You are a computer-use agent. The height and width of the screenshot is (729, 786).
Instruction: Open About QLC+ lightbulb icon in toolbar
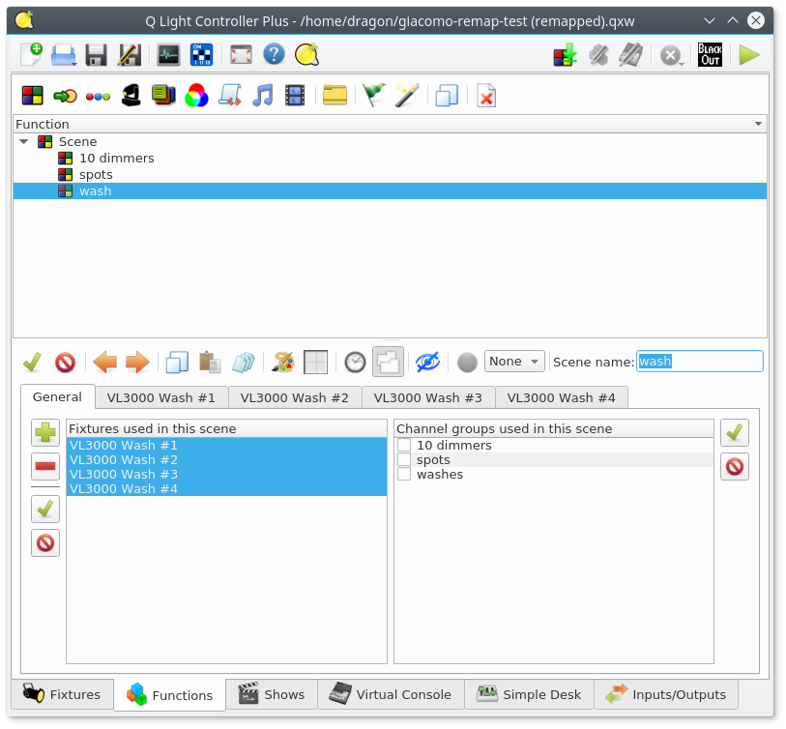[x=306, y=55]
